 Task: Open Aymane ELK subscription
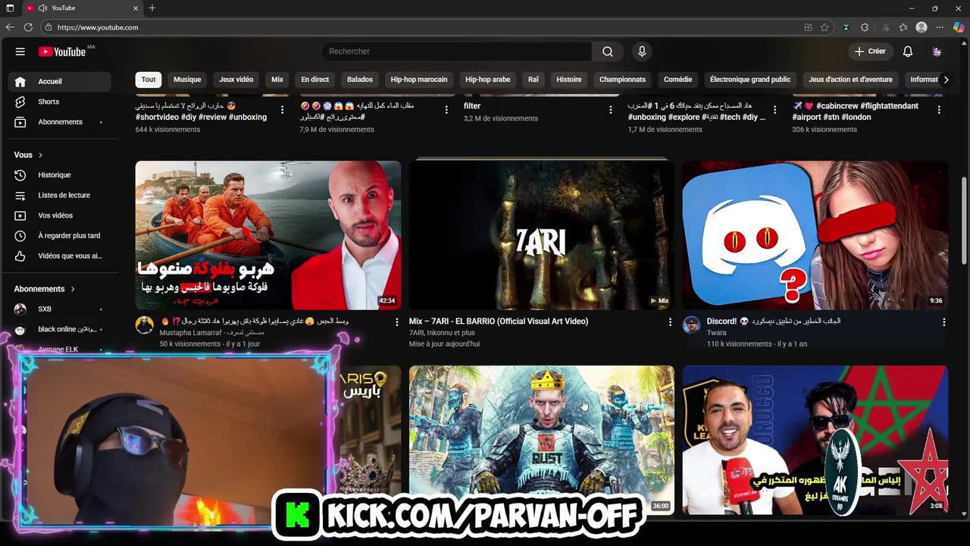(x=59, y=349)
